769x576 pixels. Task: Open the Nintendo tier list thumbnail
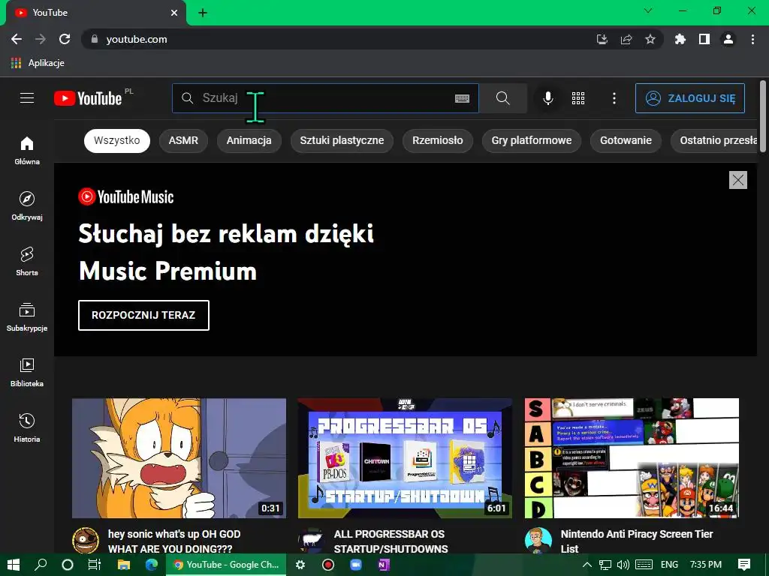tap(632, 458)
